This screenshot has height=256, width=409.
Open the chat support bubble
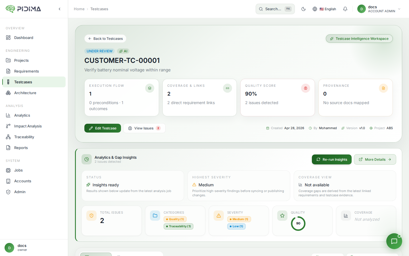tap(394, 241)
